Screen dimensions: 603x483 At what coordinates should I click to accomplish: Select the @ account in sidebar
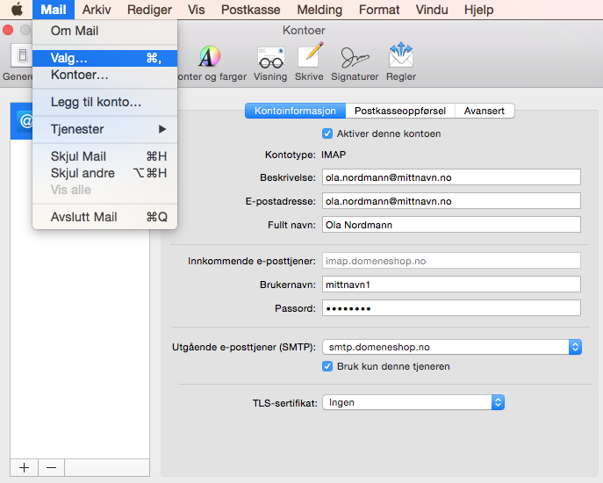click(22, 121)
